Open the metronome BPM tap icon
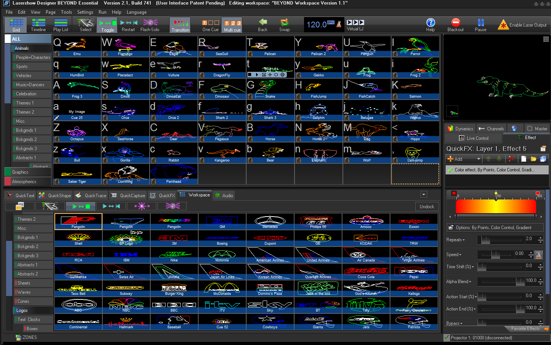The image size is (551, 345). [339, 24]
